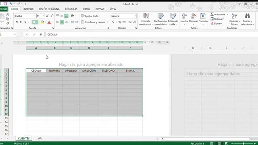Click the formula bar showing CÉDULA

pos(152,35)
